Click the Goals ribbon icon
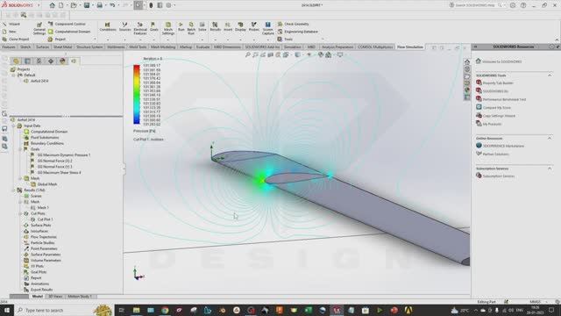The width and height of the screenshot is (561, 316). pos(154,27)
